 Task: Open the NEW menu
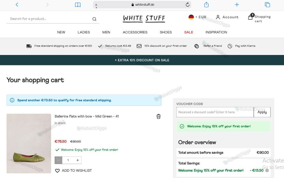tap(61, 32)
